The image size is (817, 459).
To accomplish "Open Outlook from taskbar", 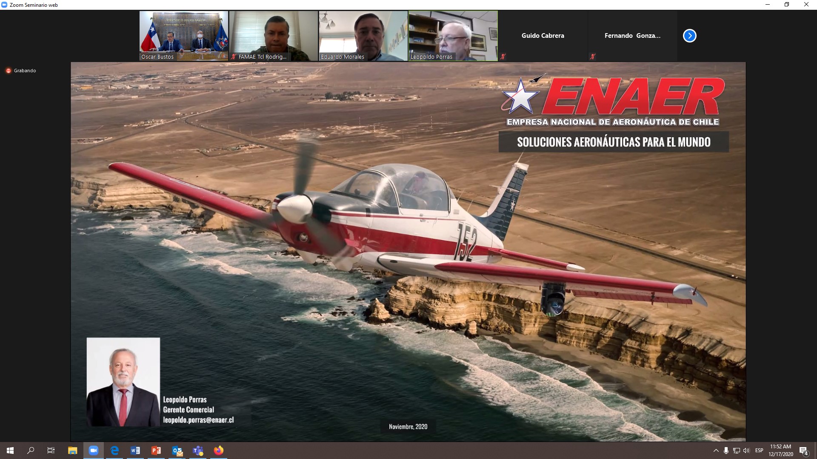I will click(x=177, y=450).
